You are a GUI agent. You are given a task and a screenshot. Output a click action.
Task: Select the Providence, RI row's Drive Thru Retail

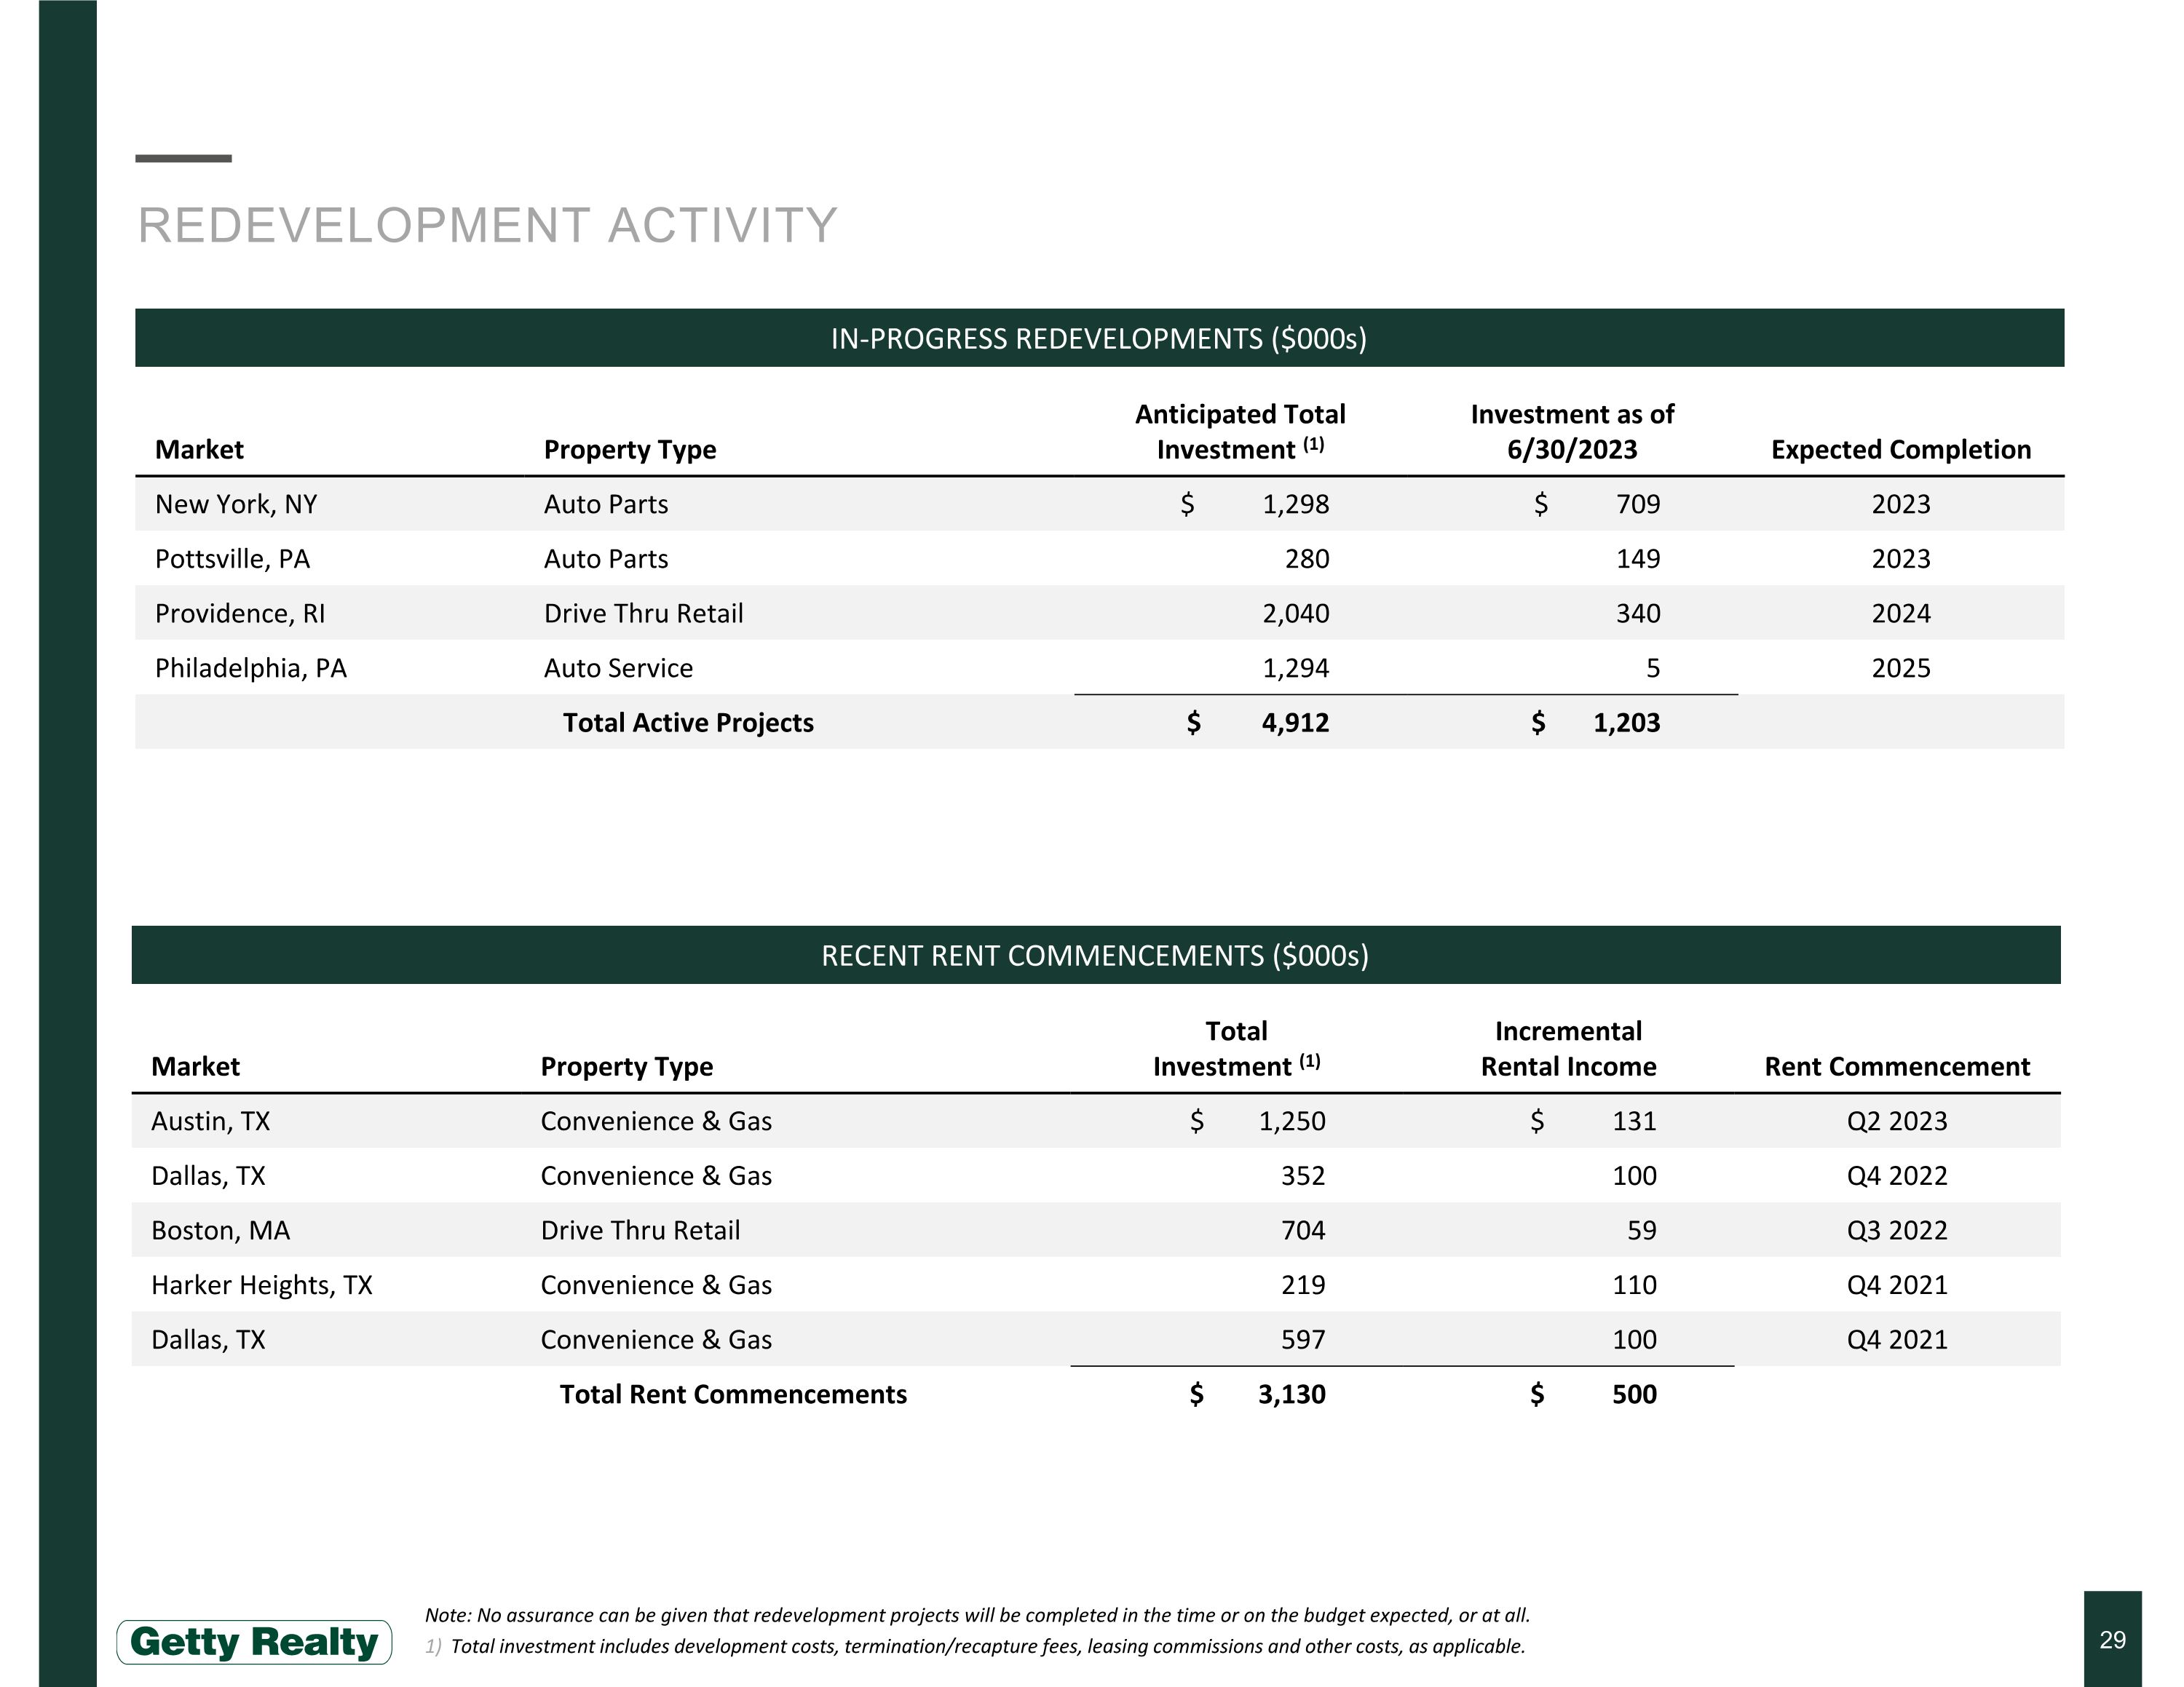tap(643, 614)
